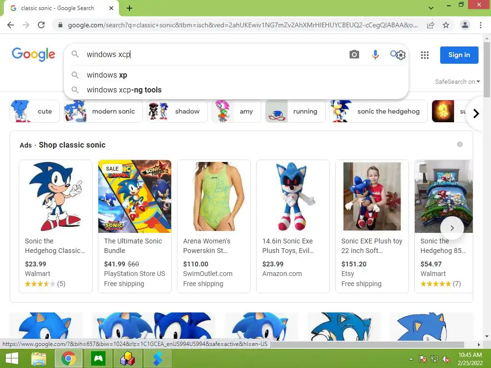The height and width of the screenshot is (368, 491).
Task: Click Chrome icon in the taskbar
Action: coord(69,358)
